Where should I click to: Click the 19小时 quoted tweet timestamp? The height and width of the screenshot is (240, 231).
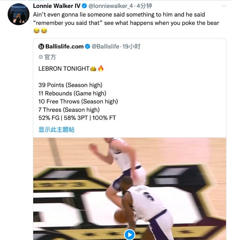click(x=131, y=46)
